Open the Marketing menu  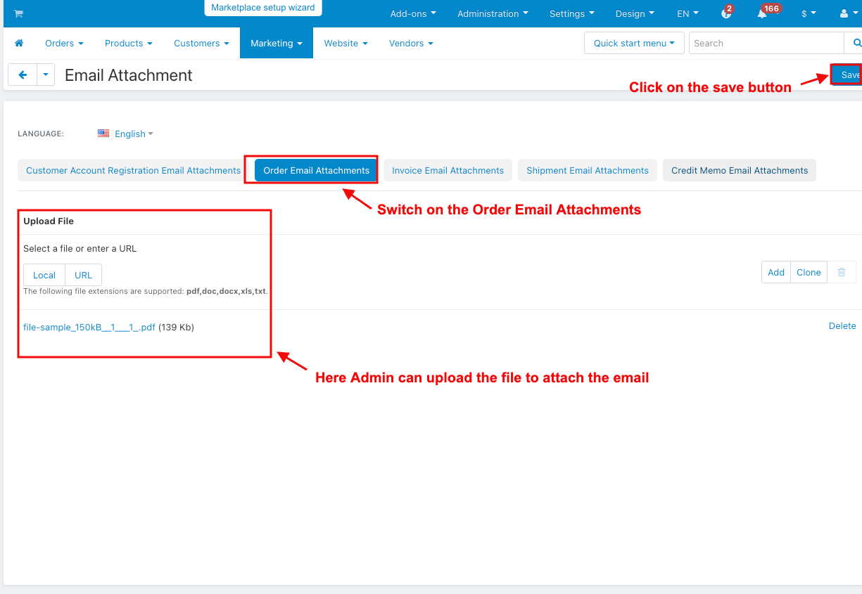tap(276, 44)
